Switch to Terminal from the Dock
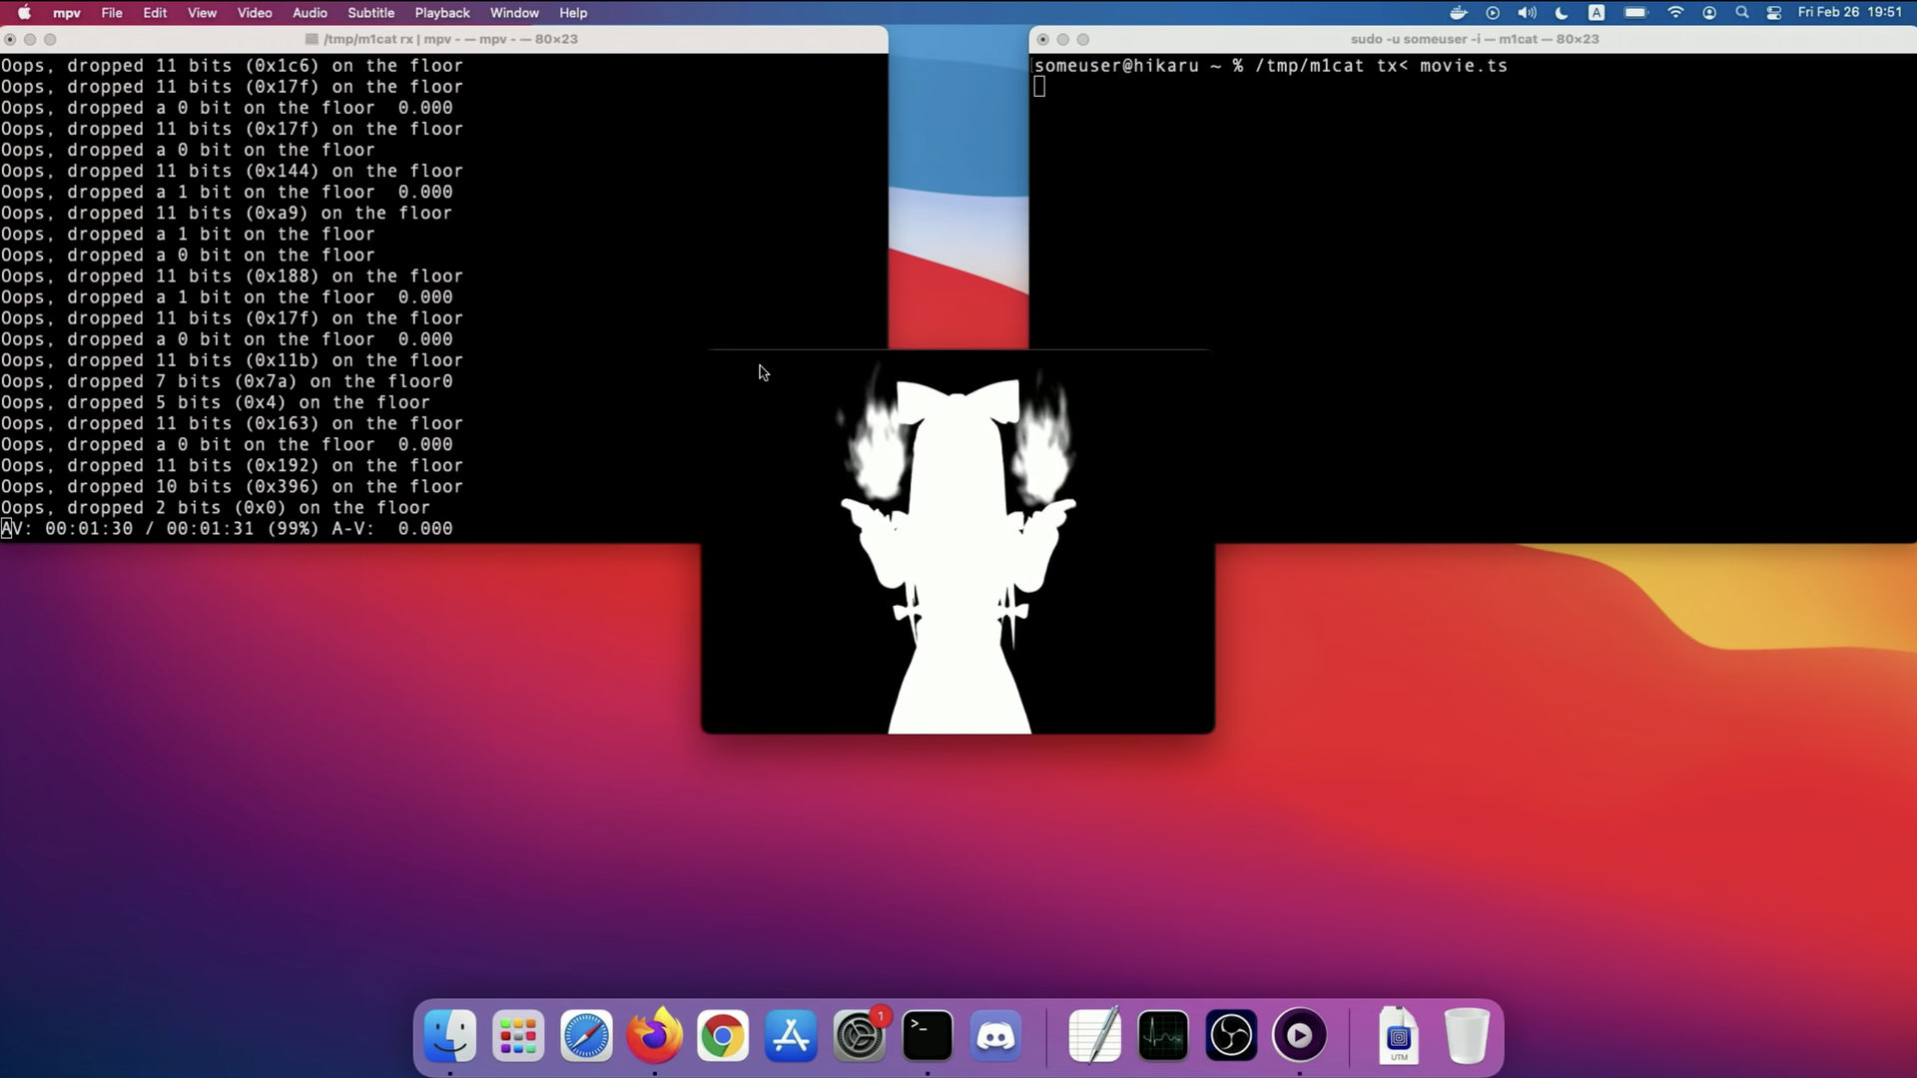 click(928, 1036)
